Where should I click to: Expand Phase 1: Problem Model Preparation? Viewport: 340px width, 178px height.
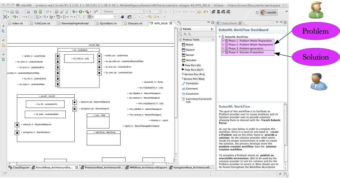(223, 41)
